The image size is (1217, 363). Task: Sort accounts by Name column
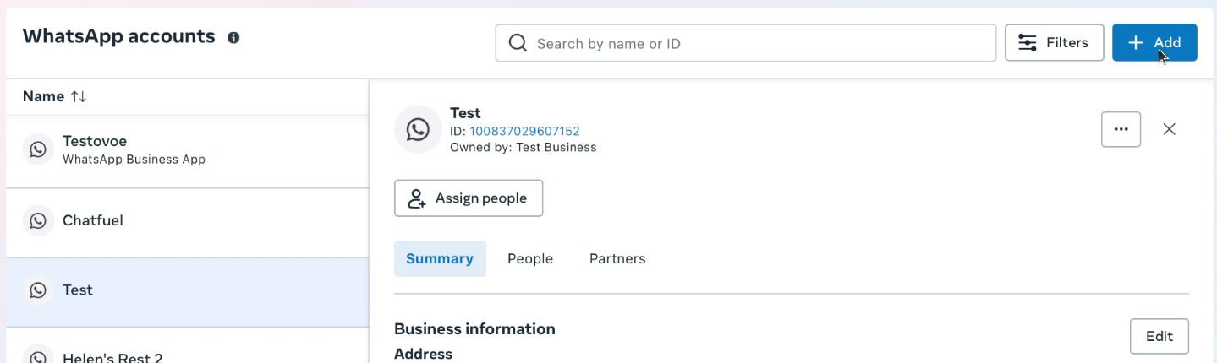44,97
